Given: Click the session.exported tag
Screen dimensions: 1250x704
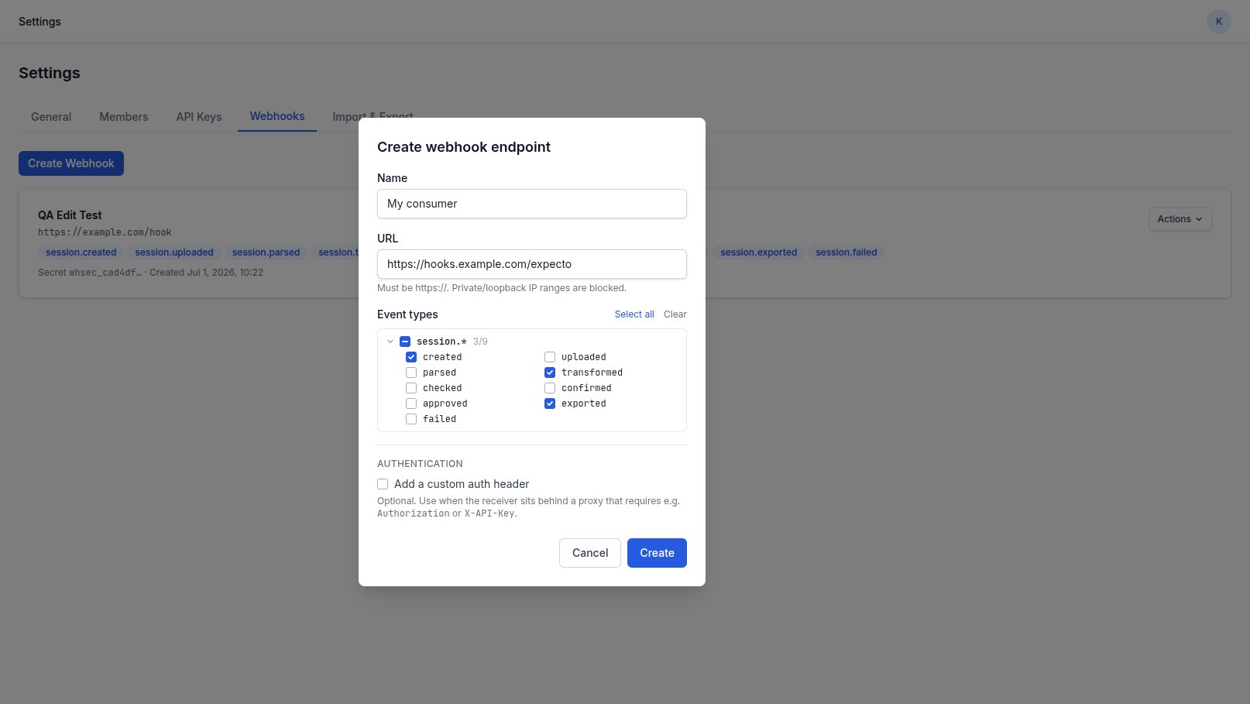Looking at the screenshot, I should 758,252.
